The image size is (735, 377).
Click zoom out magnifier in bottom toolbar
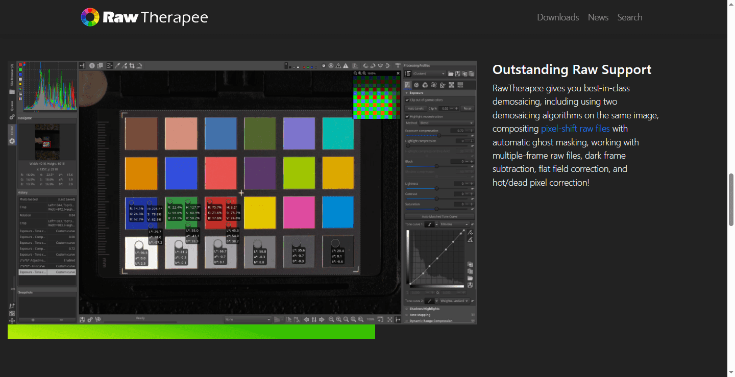point(331,319)
